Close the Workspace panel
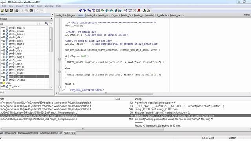 [52, 14]
